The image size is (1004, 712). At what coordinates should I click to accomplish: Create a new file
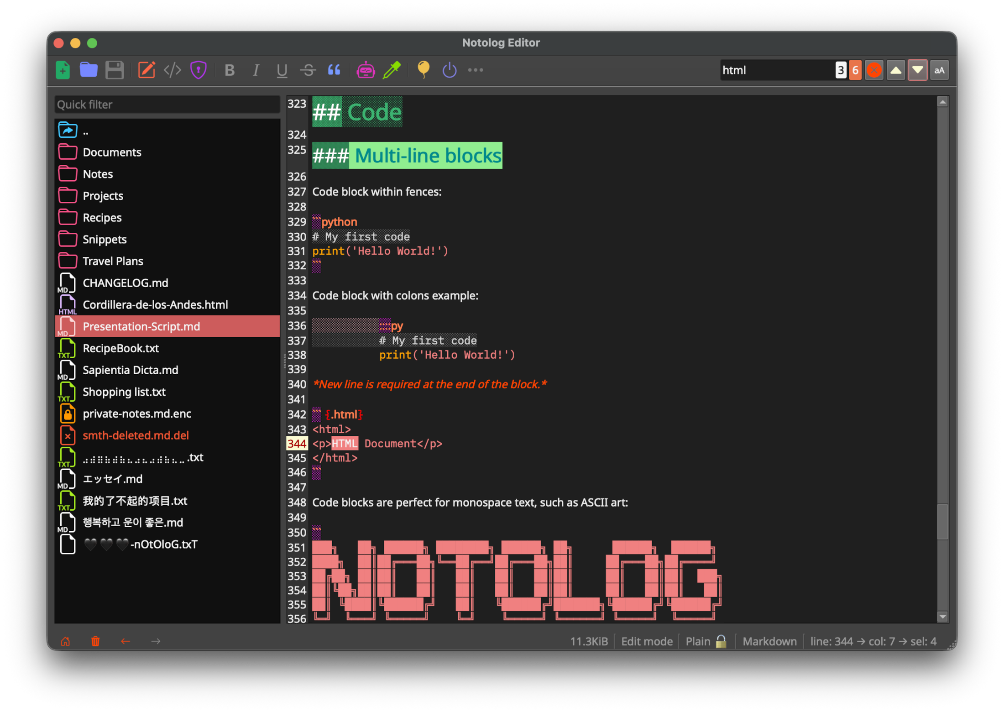[63, 70]
